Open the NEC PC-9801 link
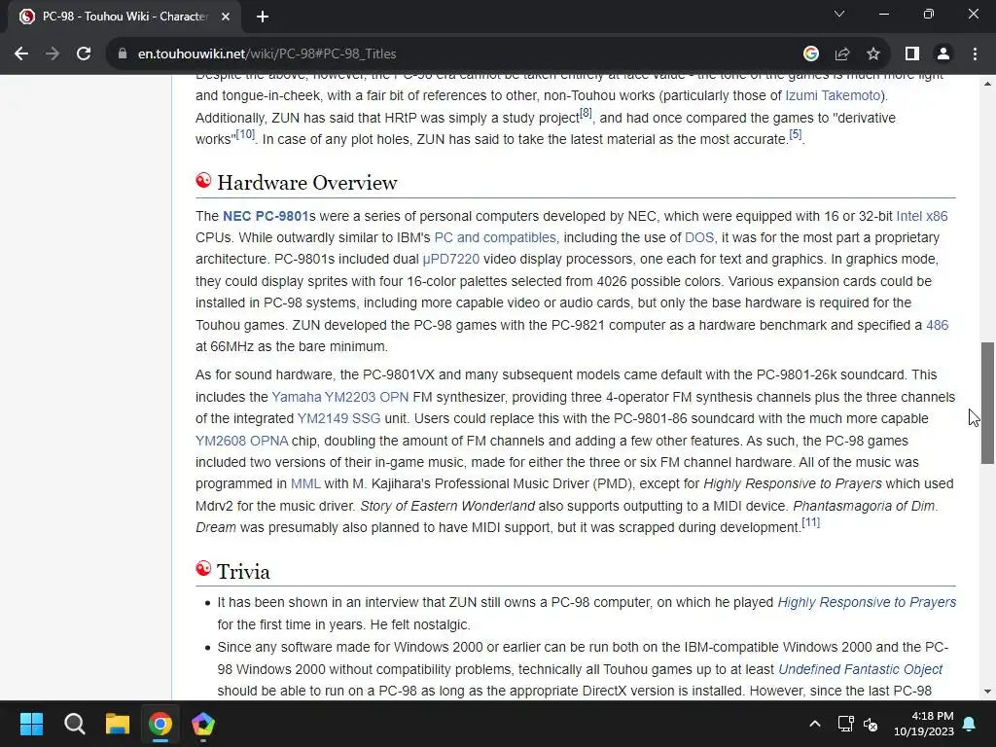This screenshot has width=996, height=747. point(266,216)
